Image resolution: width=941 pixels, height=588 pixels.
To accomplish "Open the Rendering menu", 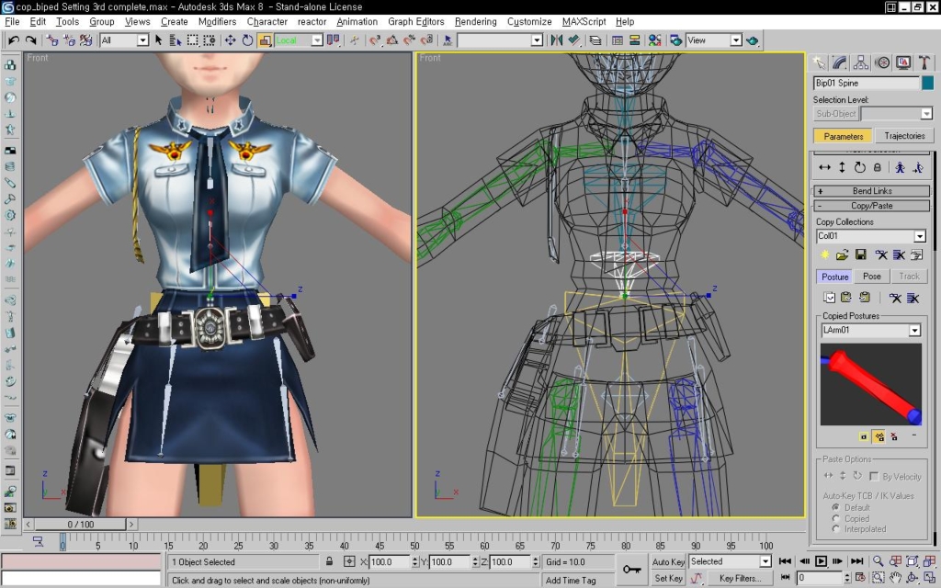I will [x=475, y=22].
